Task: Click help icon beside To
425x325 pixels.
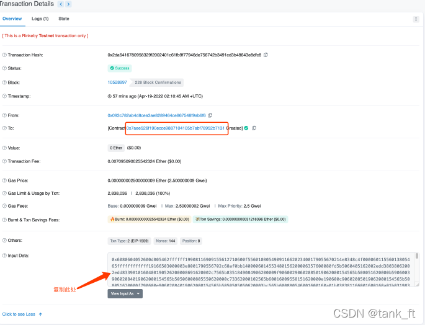Action: click(x=4, y=128)
